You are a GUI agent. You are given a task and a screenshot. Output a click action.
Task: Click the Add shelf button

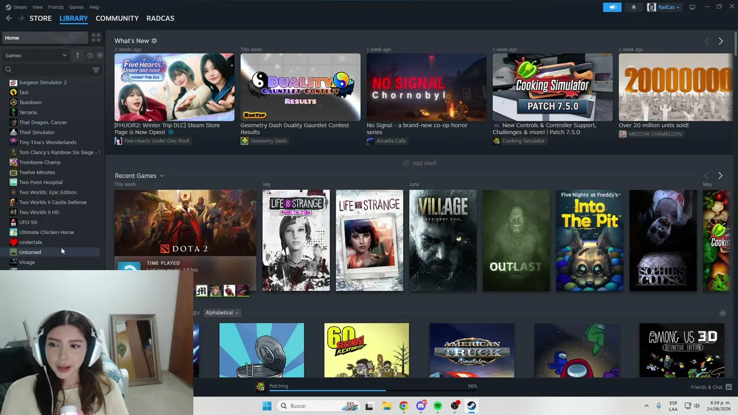[x=419, y=163]
